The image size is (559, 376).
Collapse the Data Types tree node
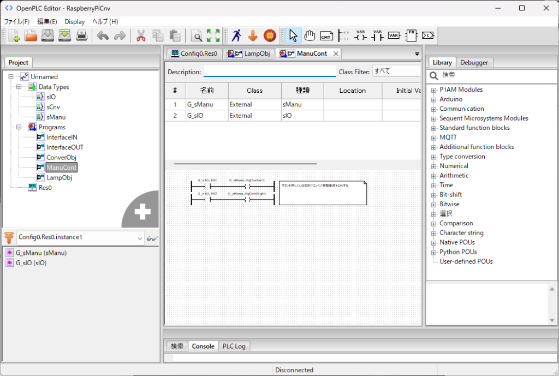point(19,87)
